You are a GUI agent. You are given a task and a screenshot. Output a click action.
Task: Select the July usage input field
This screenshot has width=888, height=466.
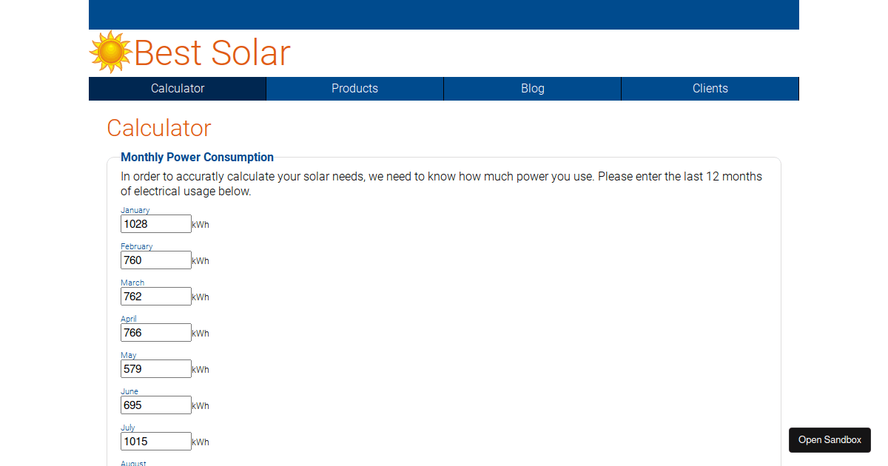tap(155, 441)
